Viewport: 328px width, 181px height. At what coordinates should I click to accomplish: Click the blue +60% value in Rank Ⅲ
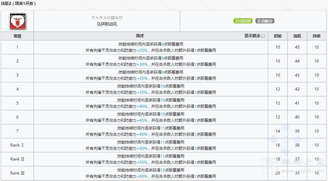tap(142, 176)
